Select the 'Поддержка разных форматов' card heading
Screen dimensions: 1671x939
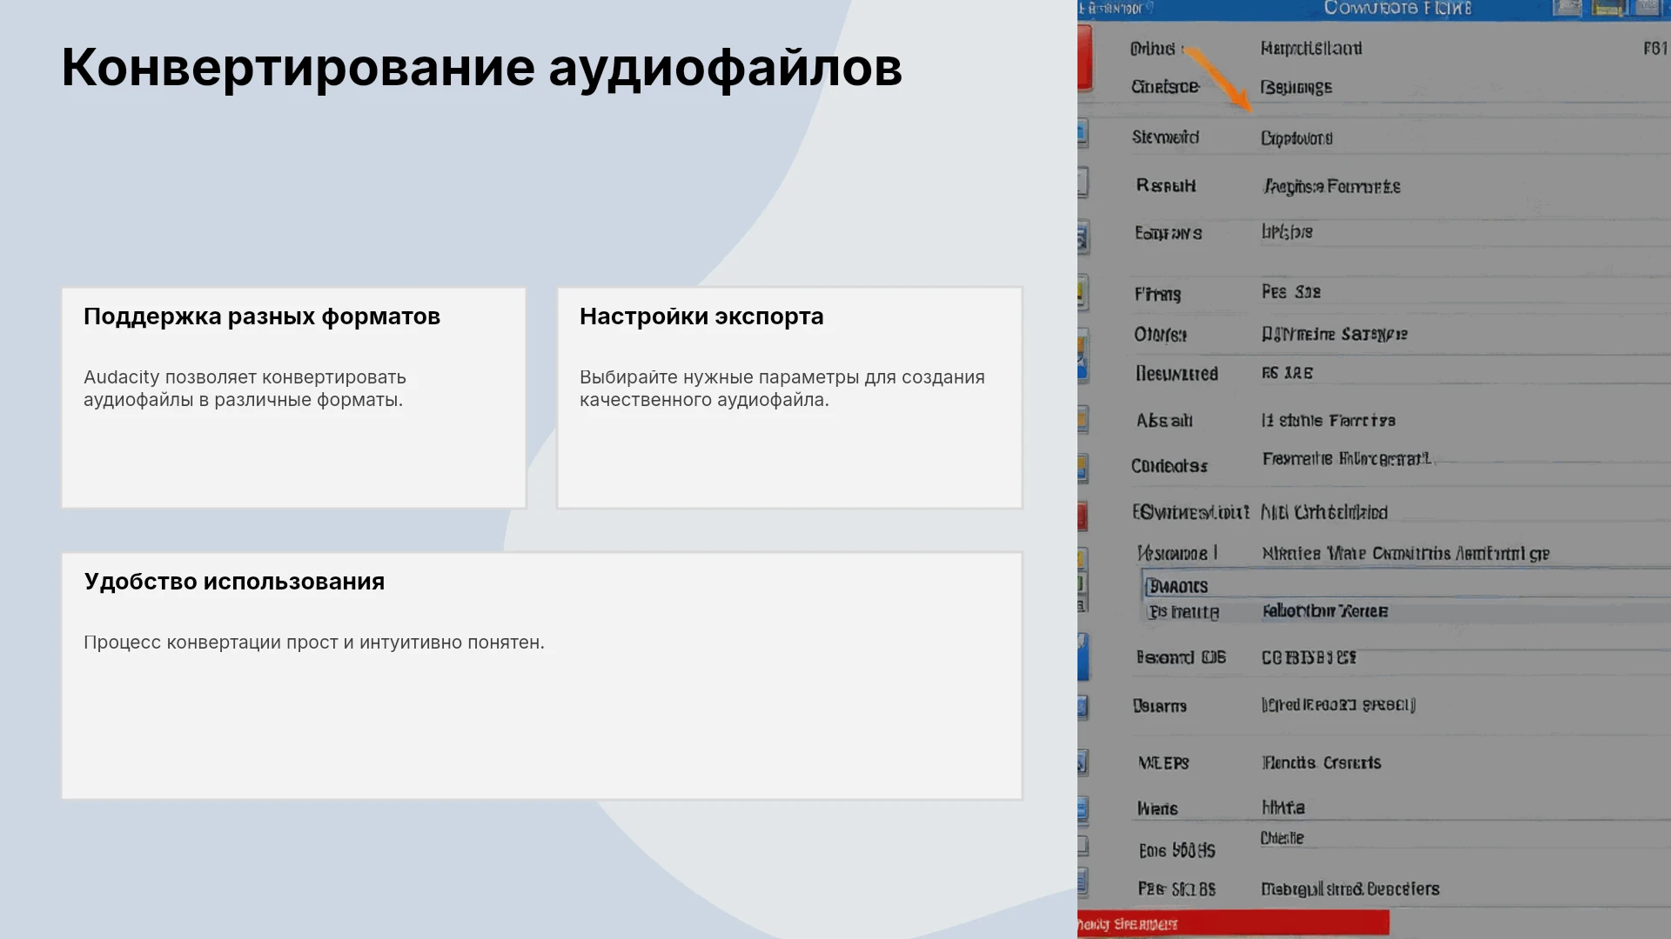tap(262, 316)
